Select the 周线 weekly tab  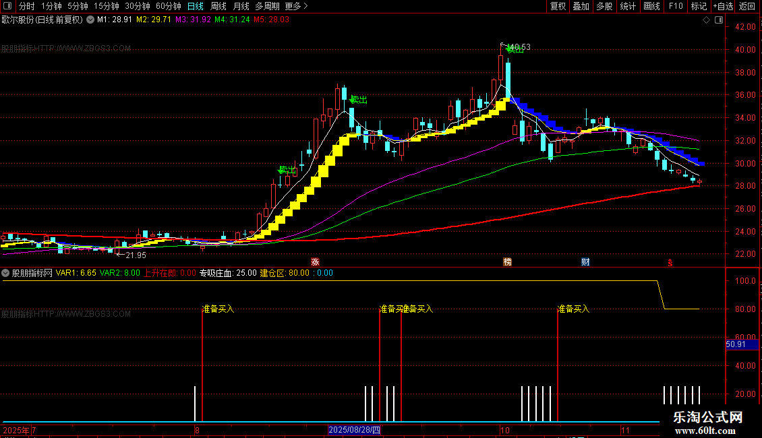218,6
